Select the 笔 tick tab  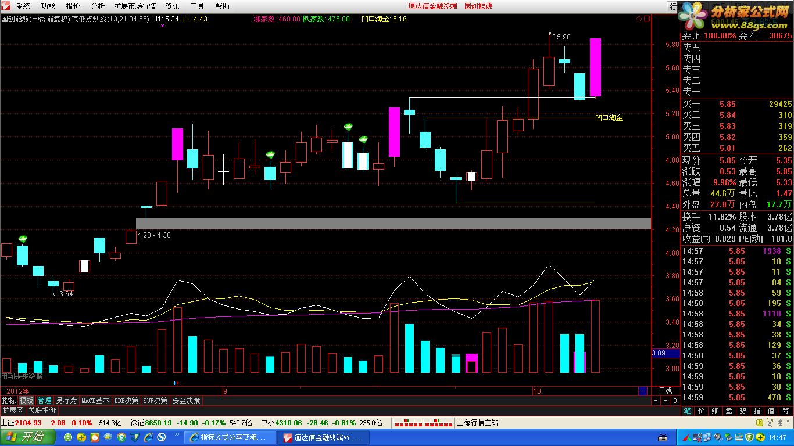pyautogui.click(x=687, y=410)
